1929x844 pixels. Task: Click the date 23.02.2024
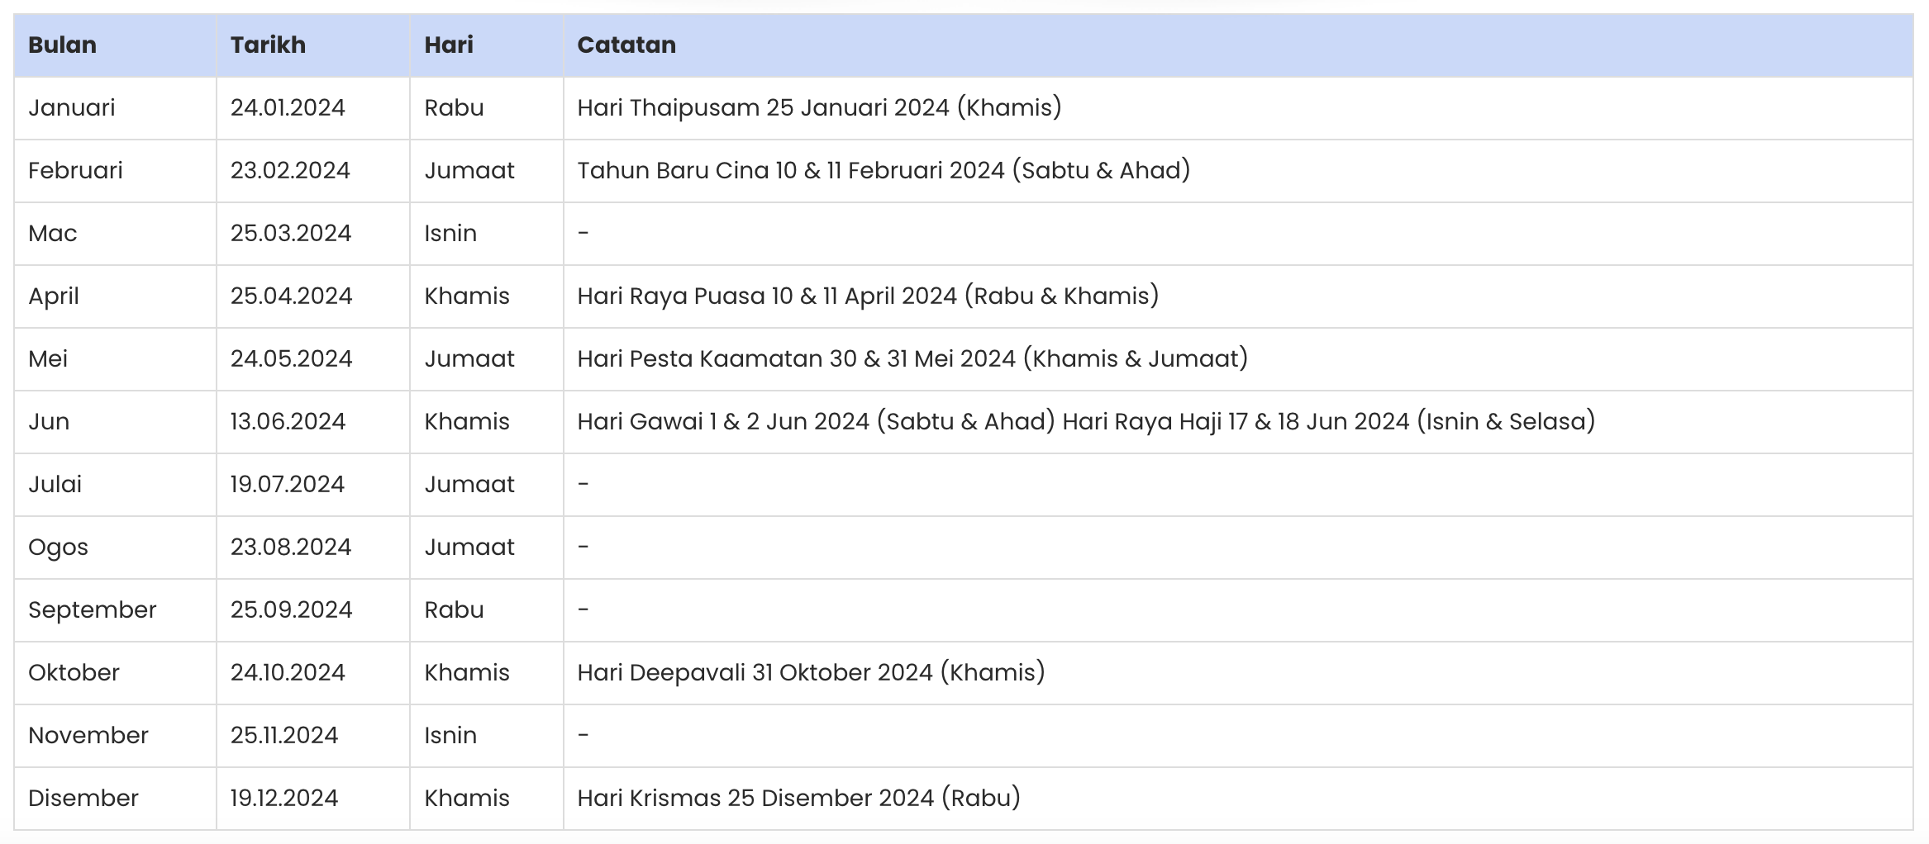[x=290, y=170]
